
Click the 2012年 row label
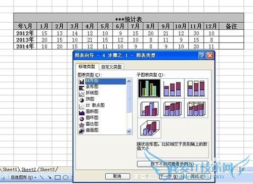point(25,33)
